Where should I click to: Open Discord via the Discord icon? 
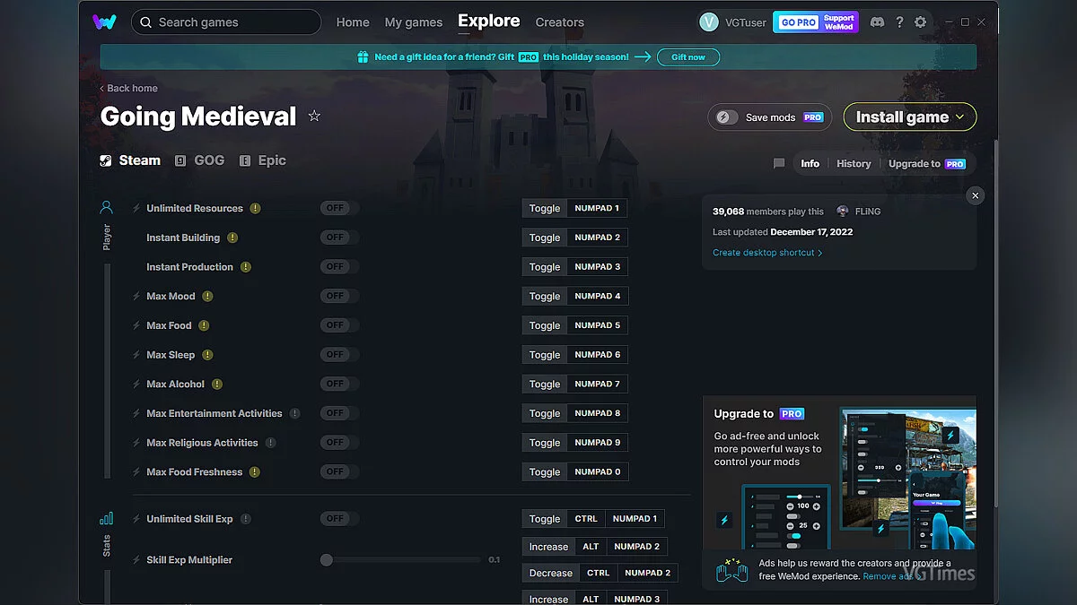tap(875, 22)
